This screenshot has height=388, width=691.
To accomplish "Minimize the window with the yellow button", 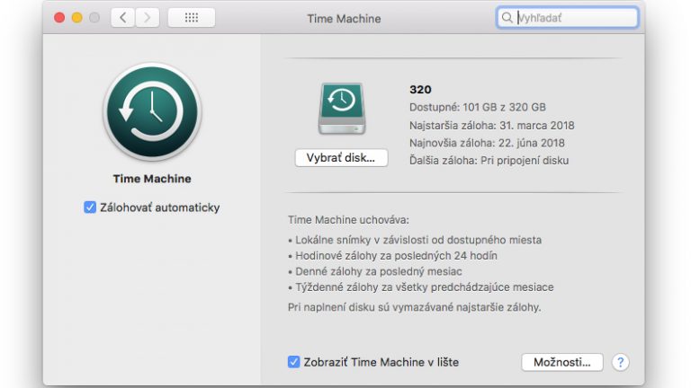I will click(77, 18).
